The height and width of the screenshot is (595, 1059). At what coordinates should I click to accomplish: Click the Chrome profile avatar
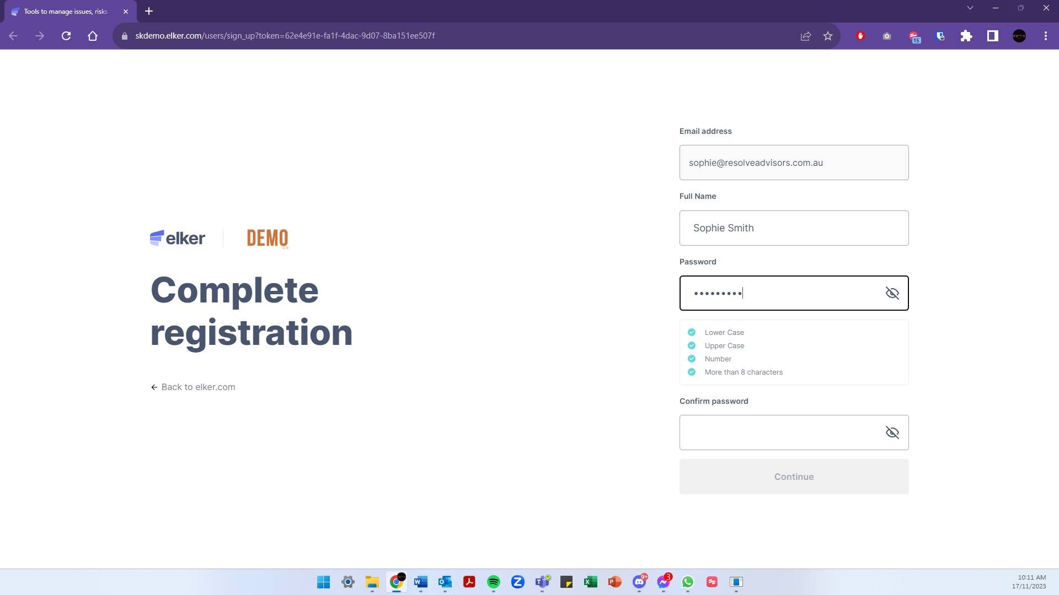(x=1019, y=36)
